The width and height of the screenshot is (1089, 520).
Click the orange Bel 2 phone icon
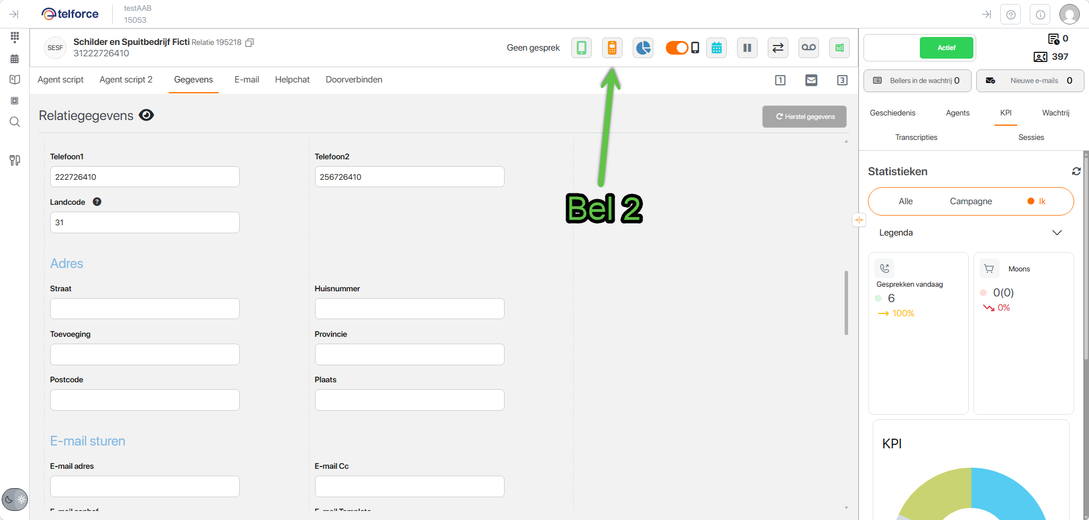[x=612, y=48]
